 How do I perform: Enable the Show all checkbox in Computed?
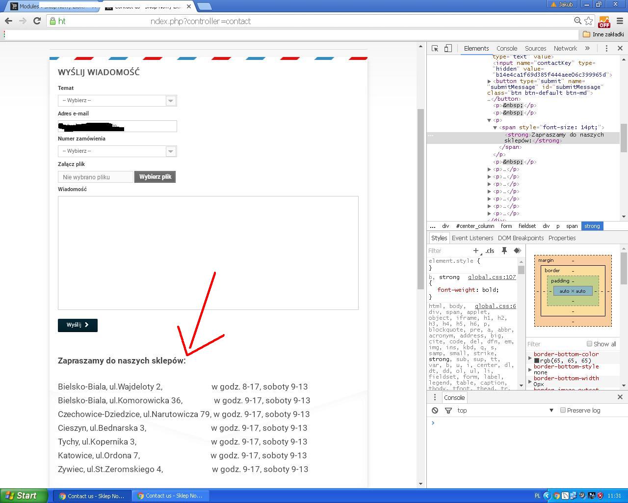589,343
